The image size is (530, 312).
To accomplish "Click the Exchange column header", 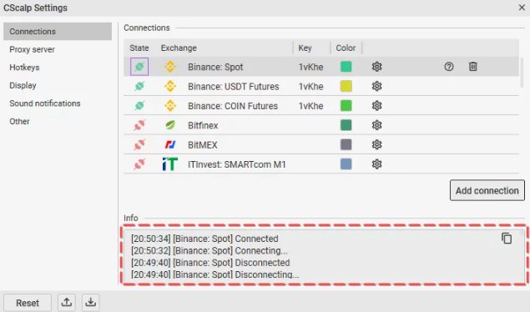I will pyautogui.click(x=179, y=48).
